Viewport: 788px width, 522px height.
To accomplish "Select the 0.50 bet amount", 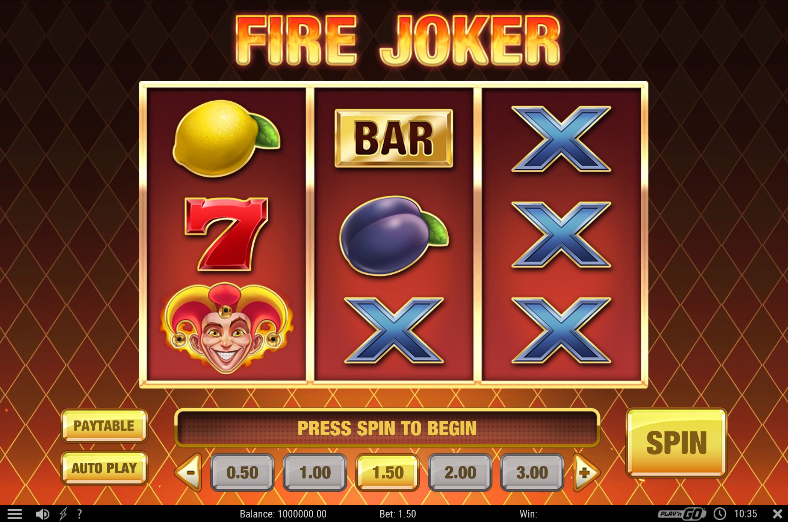I will [242, 472].
